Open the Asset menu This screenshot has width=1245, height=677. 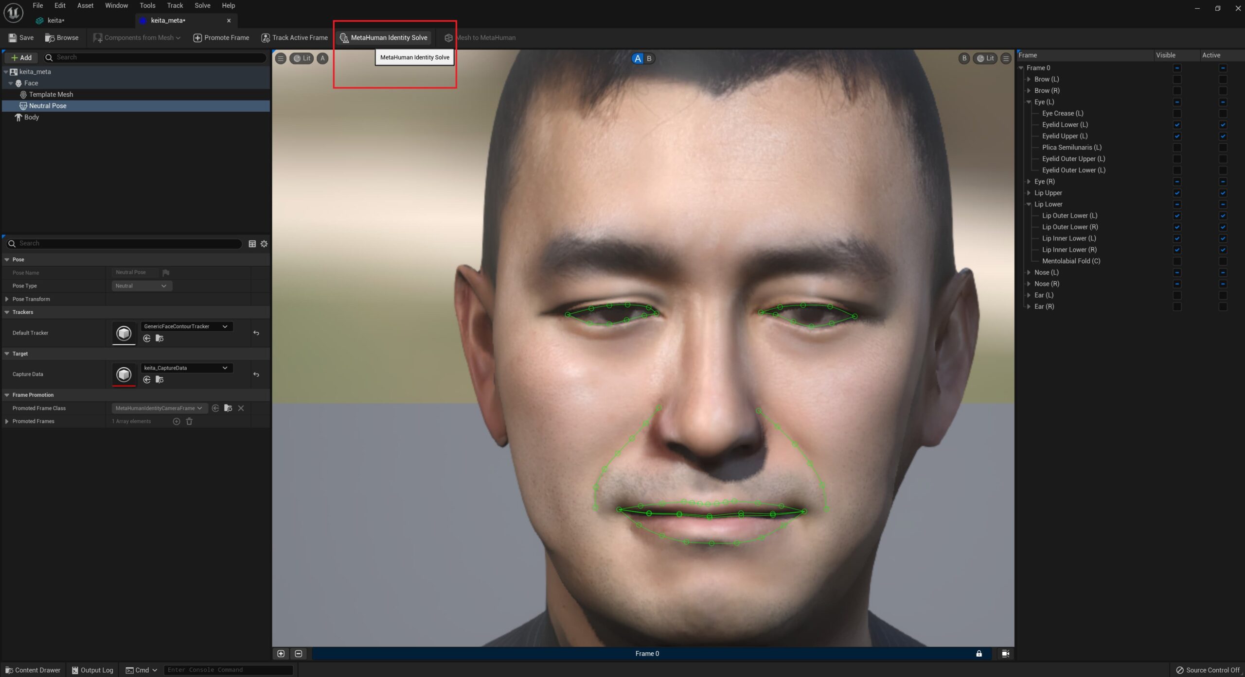click(85, 5)
